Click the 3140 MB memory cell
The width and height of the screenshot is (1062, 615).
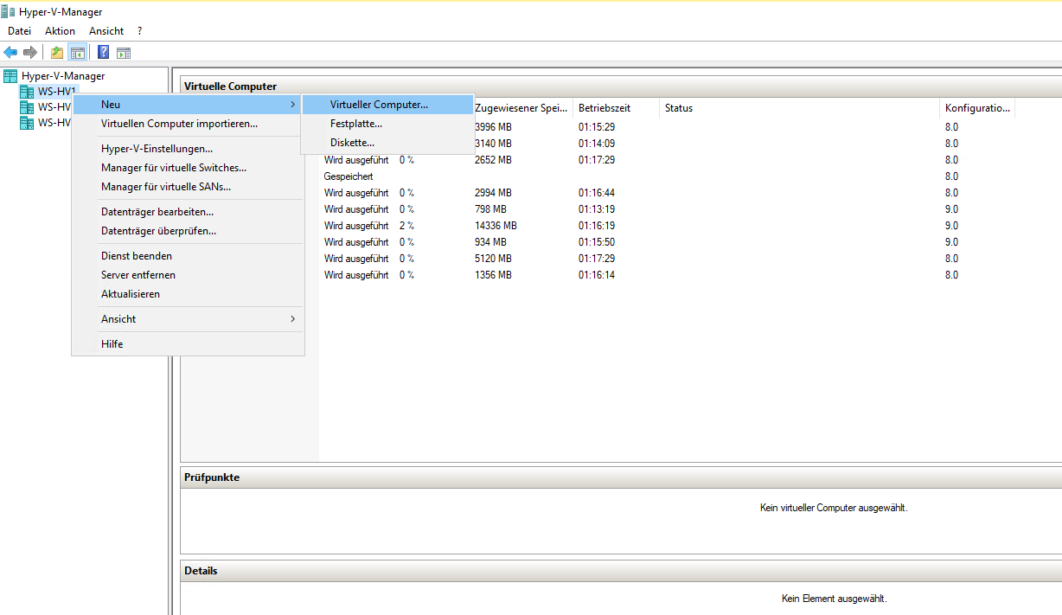493,144
